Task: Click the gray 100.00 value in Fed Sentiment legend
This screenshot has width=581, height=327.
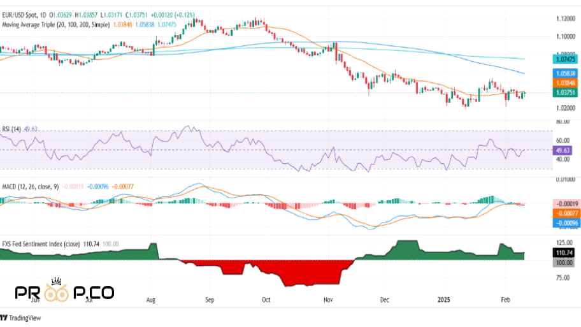Action: [x=110, y=244]
